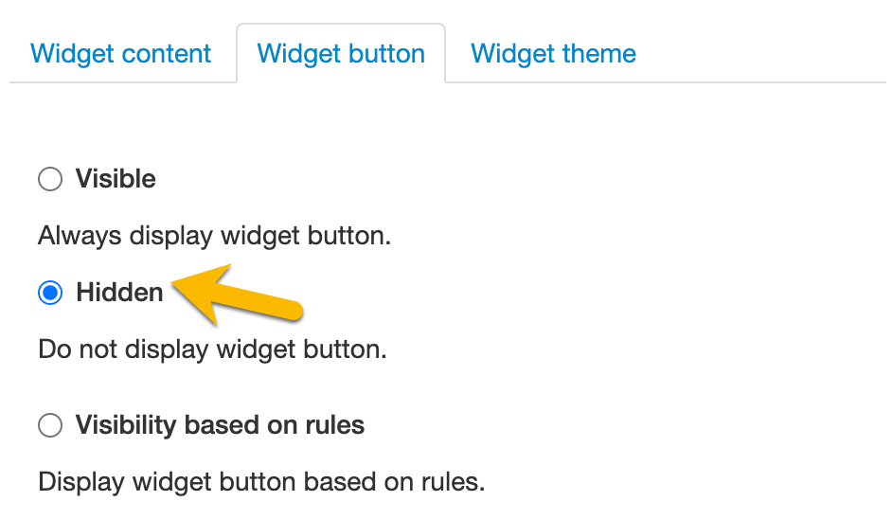Choose the Visibility based on rules radio

pyautogui.click(x=50, y=425)
